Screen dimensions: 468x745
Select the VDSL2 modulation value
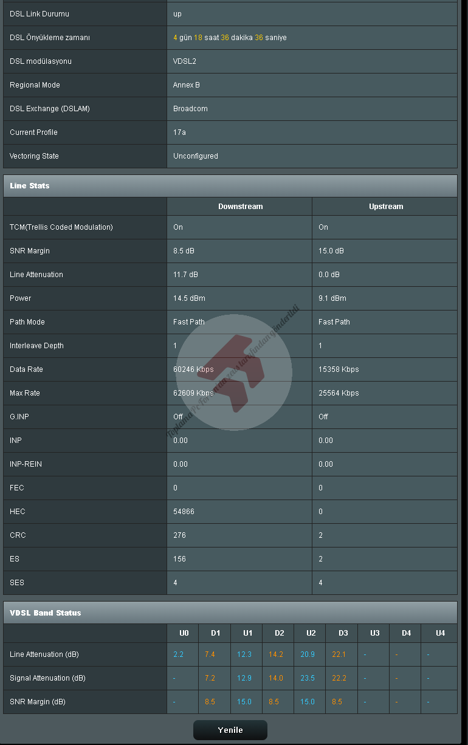pos(185,61)
